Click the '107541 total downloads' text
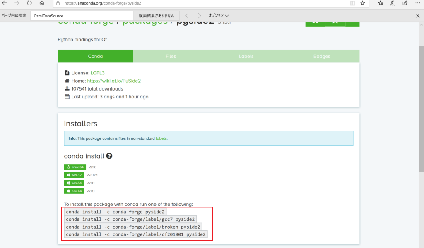Viewport: 424px width, 248px height. (97, 89)
